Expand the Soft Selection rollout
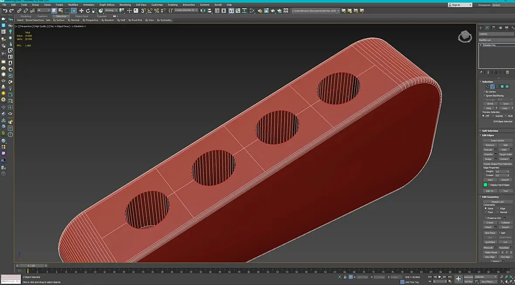The width and height of the screenshot is (515, 285). [x=490, y=131]
